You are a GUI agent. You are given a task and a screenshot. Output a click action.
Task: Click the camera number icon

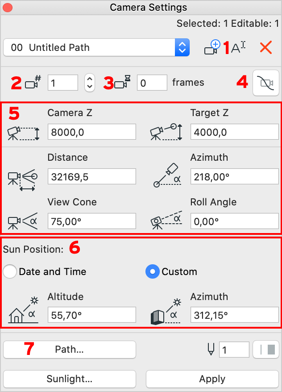tap(33, 82)
